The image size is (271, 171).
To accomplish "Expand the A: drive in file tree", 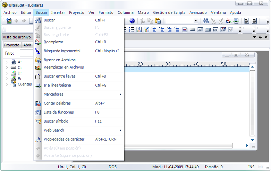I will tap(6, 62).
